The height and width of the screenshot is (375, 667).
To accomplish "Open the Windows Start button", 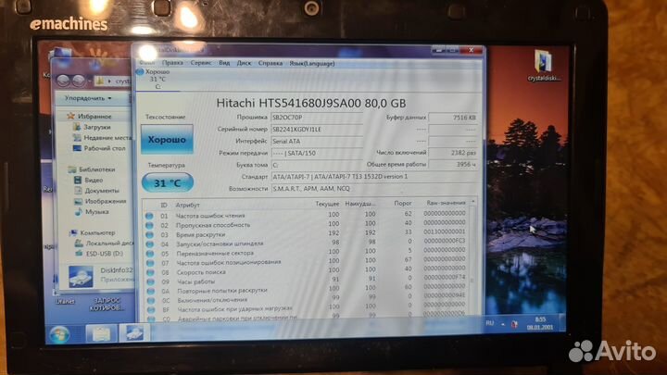I will coord(59,334).
